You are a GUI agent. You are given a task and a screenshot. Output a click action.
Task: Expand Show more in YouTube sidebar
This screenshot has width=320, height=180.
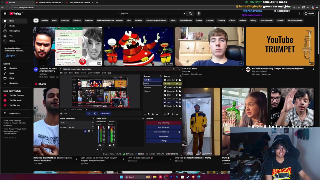point(14,83)
